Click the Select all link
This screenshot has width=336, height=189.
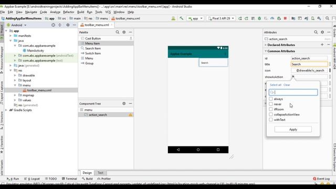(276, 85)
